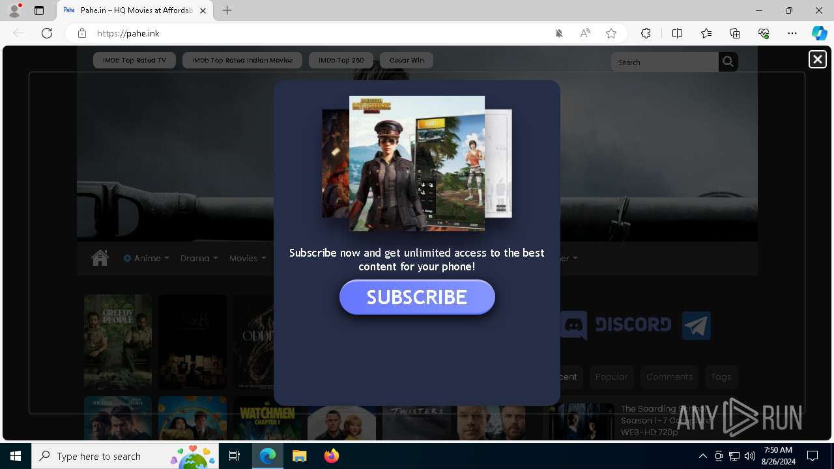The height and width of the screenshot is (469, 834).
Task: Open blocked notifications bell icon
Action: click(x=559, y=33)
